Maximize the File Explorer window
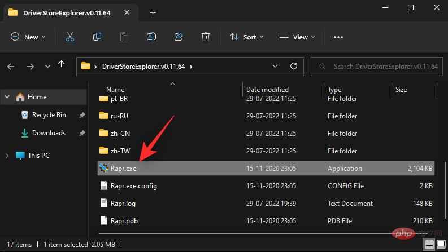 tap(411, 7)
